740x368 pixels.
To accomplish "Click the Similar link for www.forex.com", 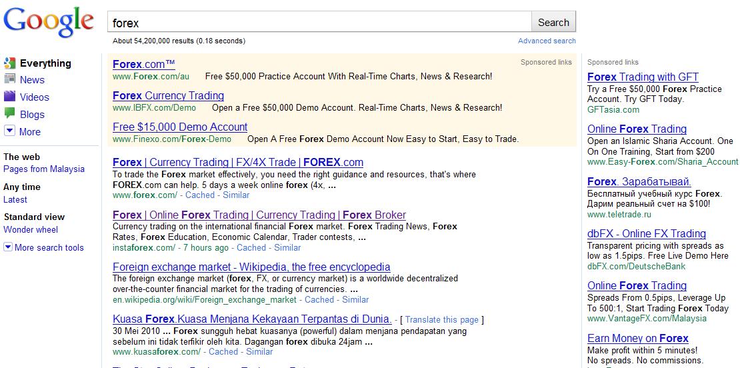I will click(236, 195).
